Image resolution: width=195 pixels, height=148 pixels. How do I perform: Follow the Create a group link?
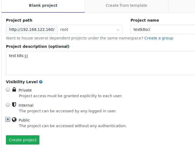(159, 38)
